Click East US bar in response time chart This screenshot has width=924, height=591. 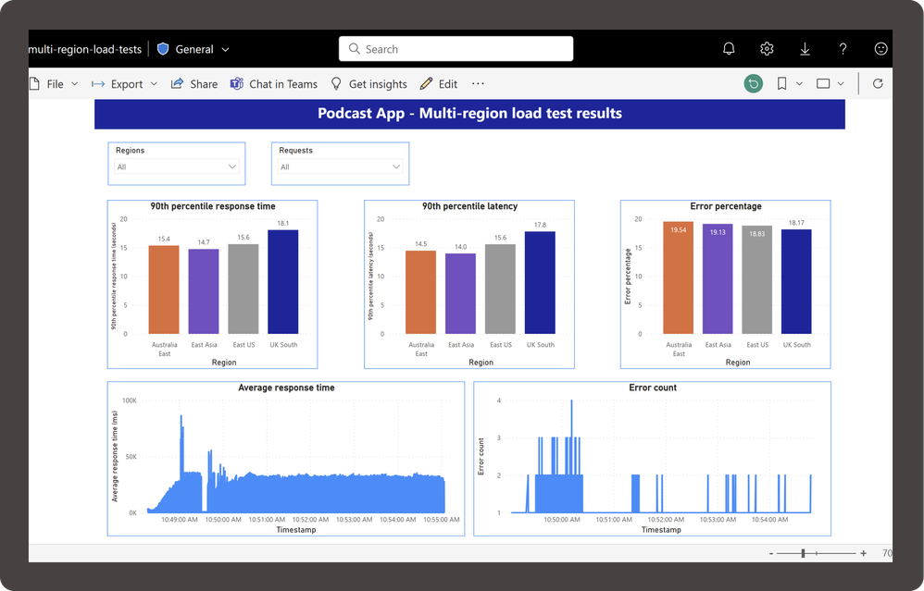pyautogui.click(x=243, y=289)
